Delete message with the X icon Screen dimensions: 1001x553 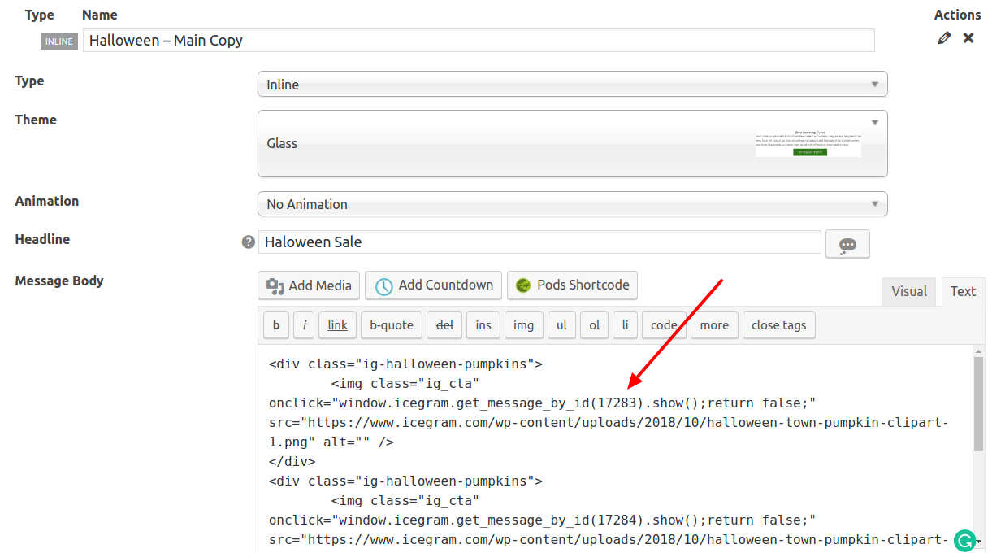coord(968,38)
